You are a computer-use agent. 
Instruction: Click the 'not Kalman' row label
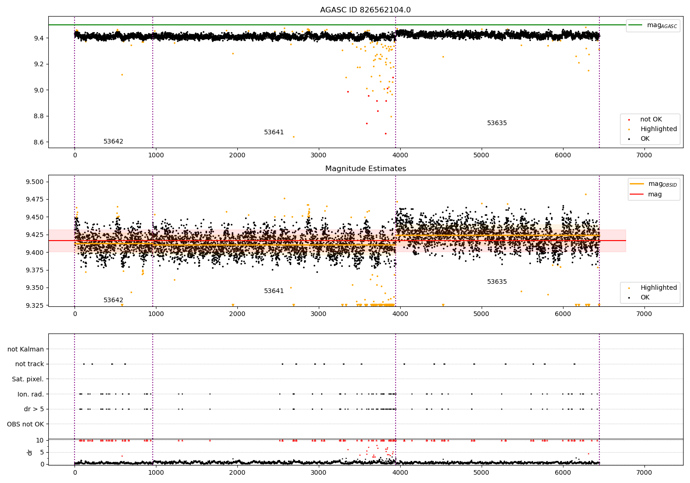coord(26,349)
